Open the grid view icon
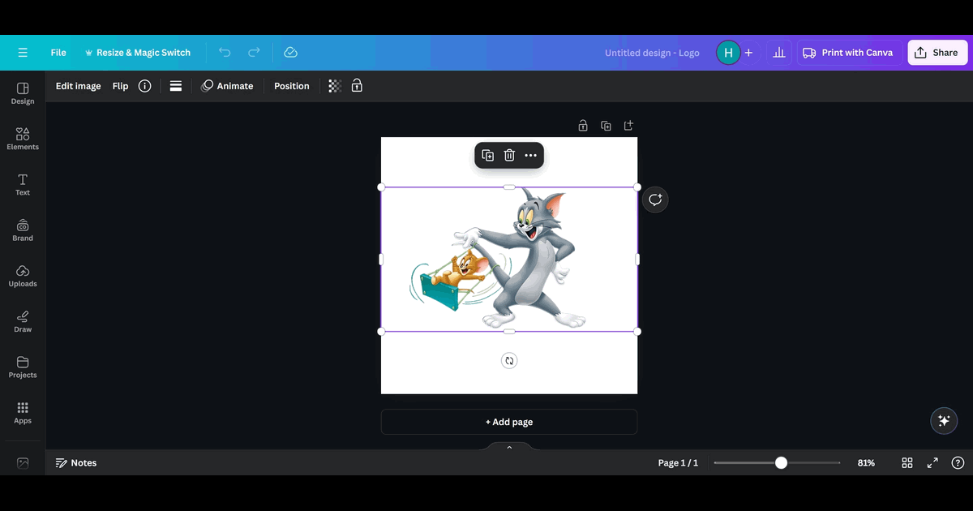Viewport: 973px width, 511px height. (x=907, y=463)
